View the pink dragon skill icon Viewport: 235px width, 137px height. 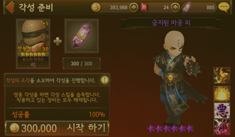click(222, 127)
